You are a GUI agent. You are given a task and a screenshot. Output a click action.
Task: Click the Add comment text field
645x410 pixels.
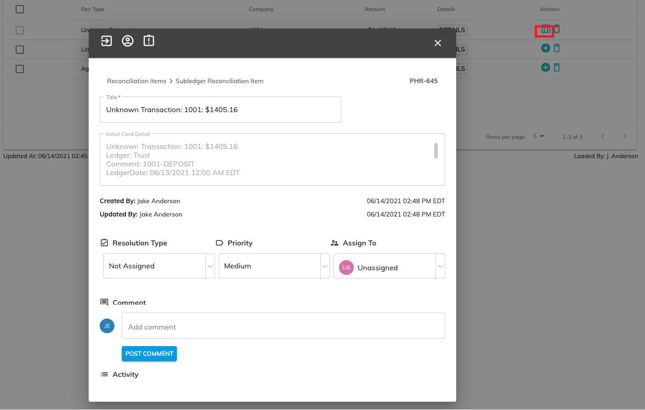point(283,327)
